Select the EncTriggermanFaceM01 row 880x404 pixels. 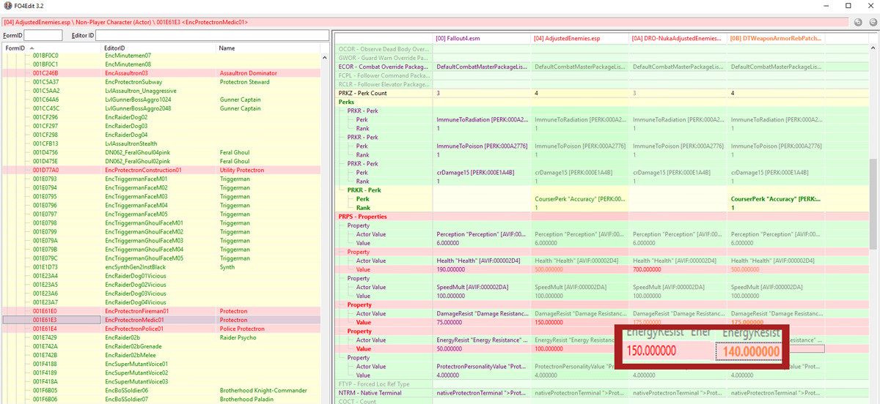click(x=162, y=179)
